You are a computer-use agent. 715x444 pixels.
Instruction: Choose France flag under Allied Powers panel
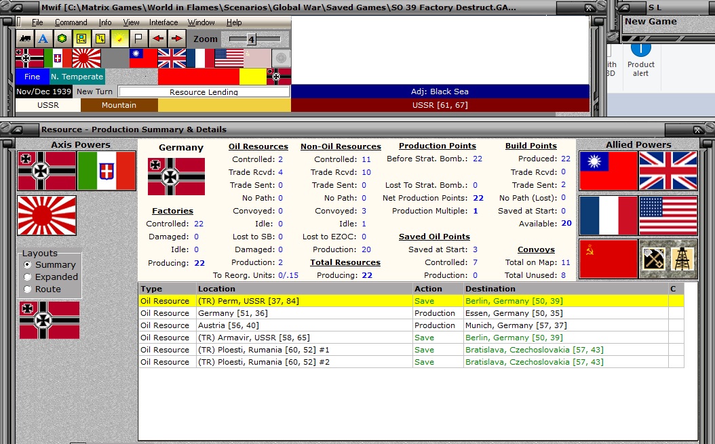[x=608, y=216]
